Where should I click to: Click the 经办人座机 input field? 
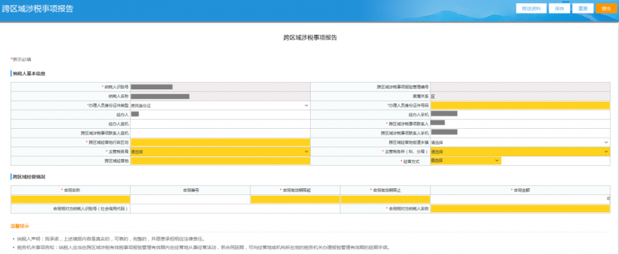pyautogui.click(x=220, y=124)
